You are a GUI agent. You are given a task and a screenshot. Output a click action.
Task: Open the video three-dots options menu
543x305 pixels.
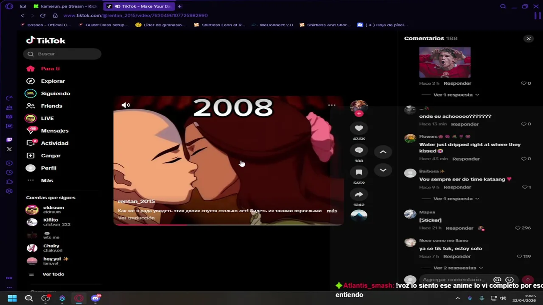(332, 105)
